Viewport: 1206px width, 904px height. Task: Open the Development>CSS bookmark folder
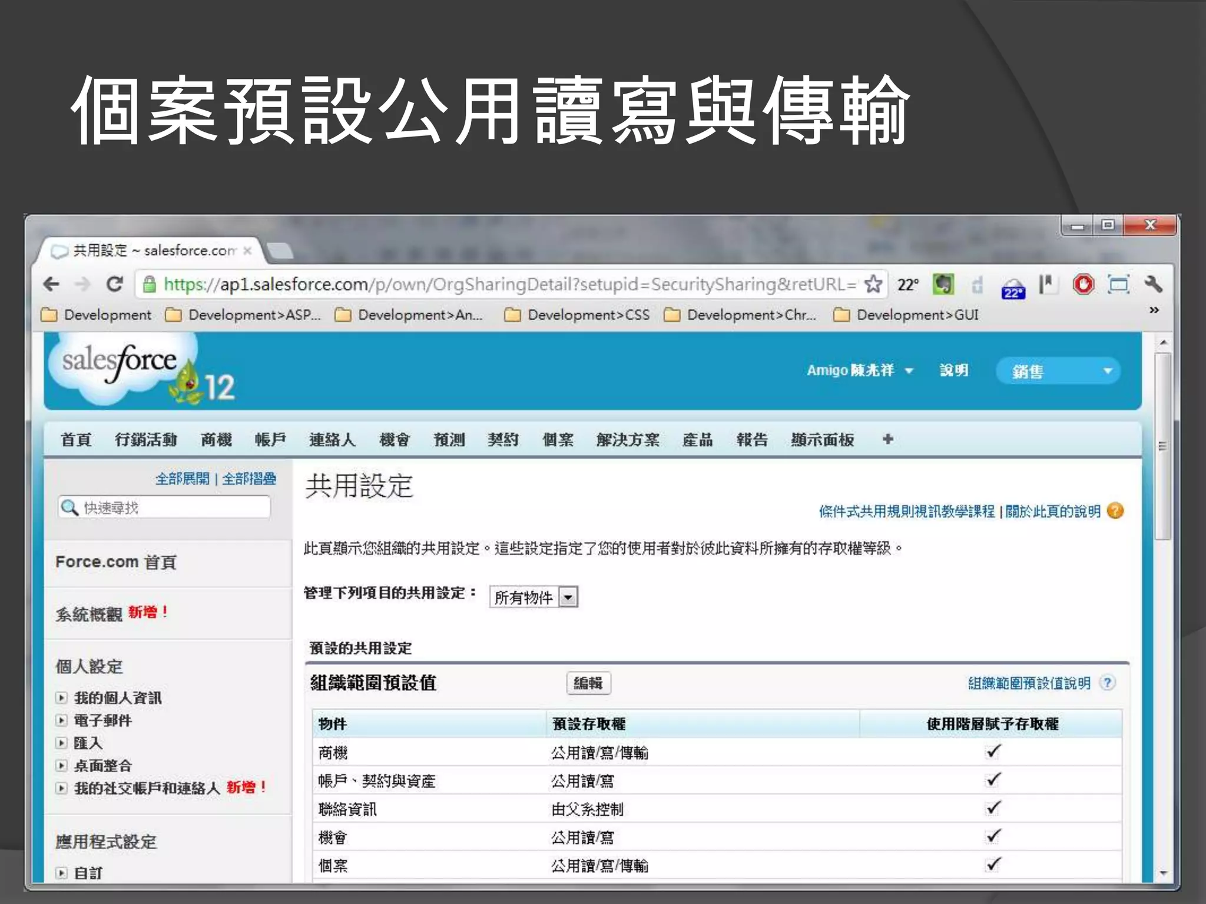point(577,315)
